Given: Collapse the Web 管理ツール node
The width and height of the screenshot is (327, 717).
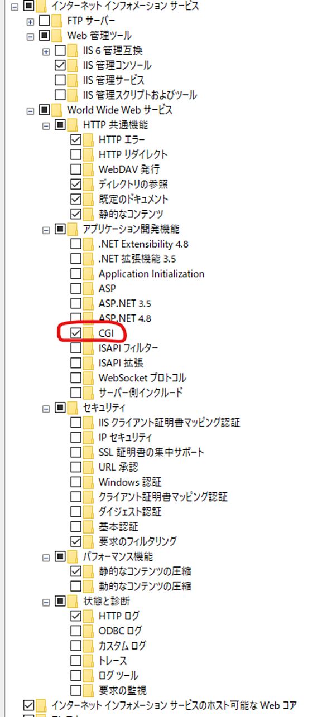Looking at the screenshot, I should (x=30, y=37).
